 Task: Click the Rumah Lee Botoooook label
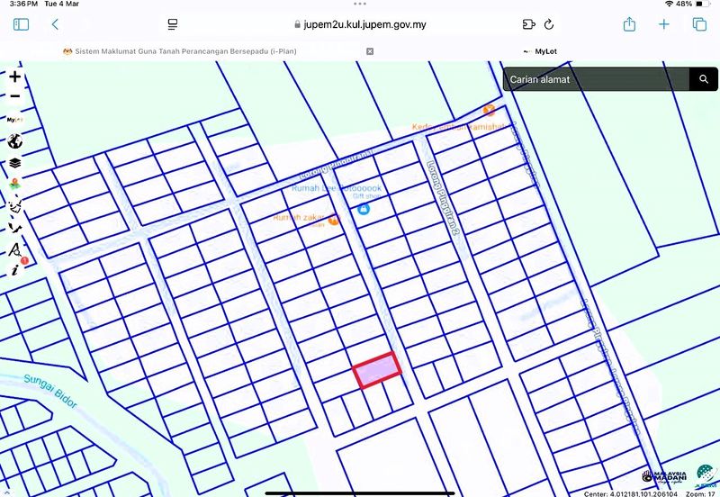point(337,188)
